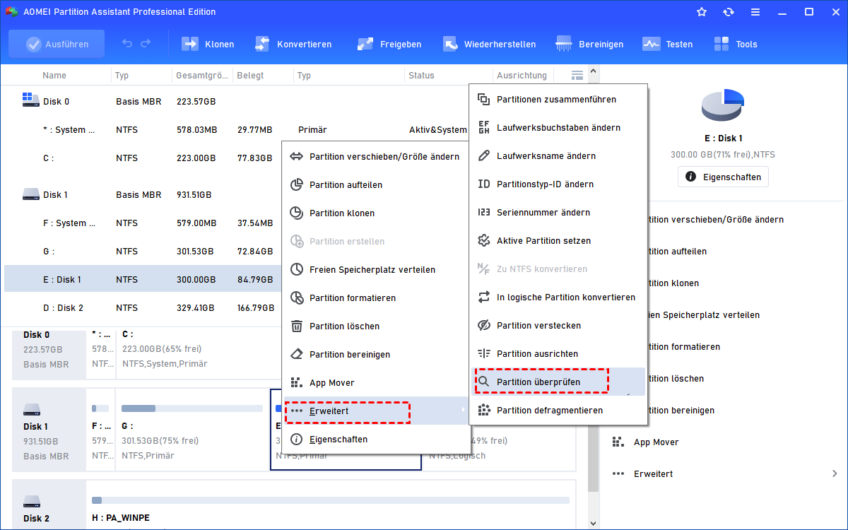Select the C : partition row
Viewport: 848px width, 530px height.
click(143, 158)
